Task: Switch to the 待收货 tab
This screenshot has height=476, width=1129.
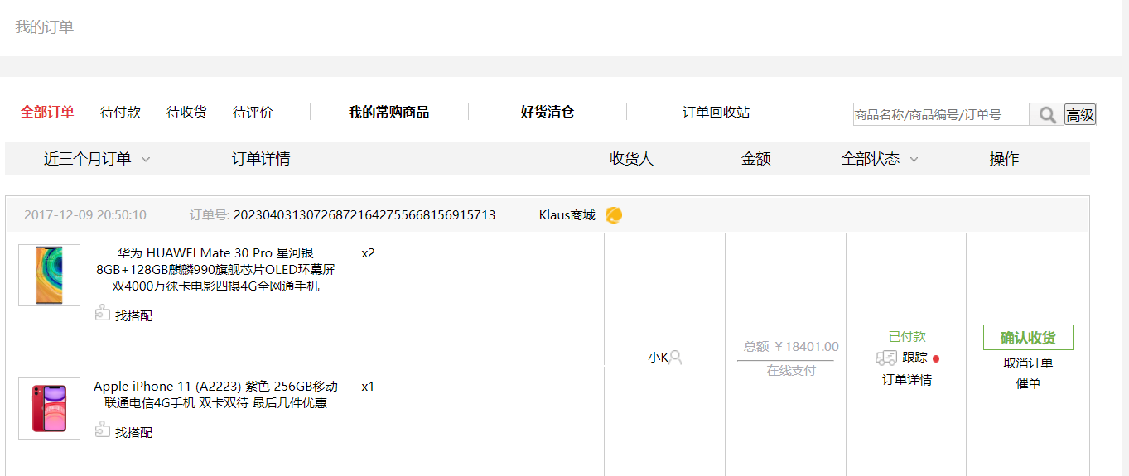Action: click(186, 112)
